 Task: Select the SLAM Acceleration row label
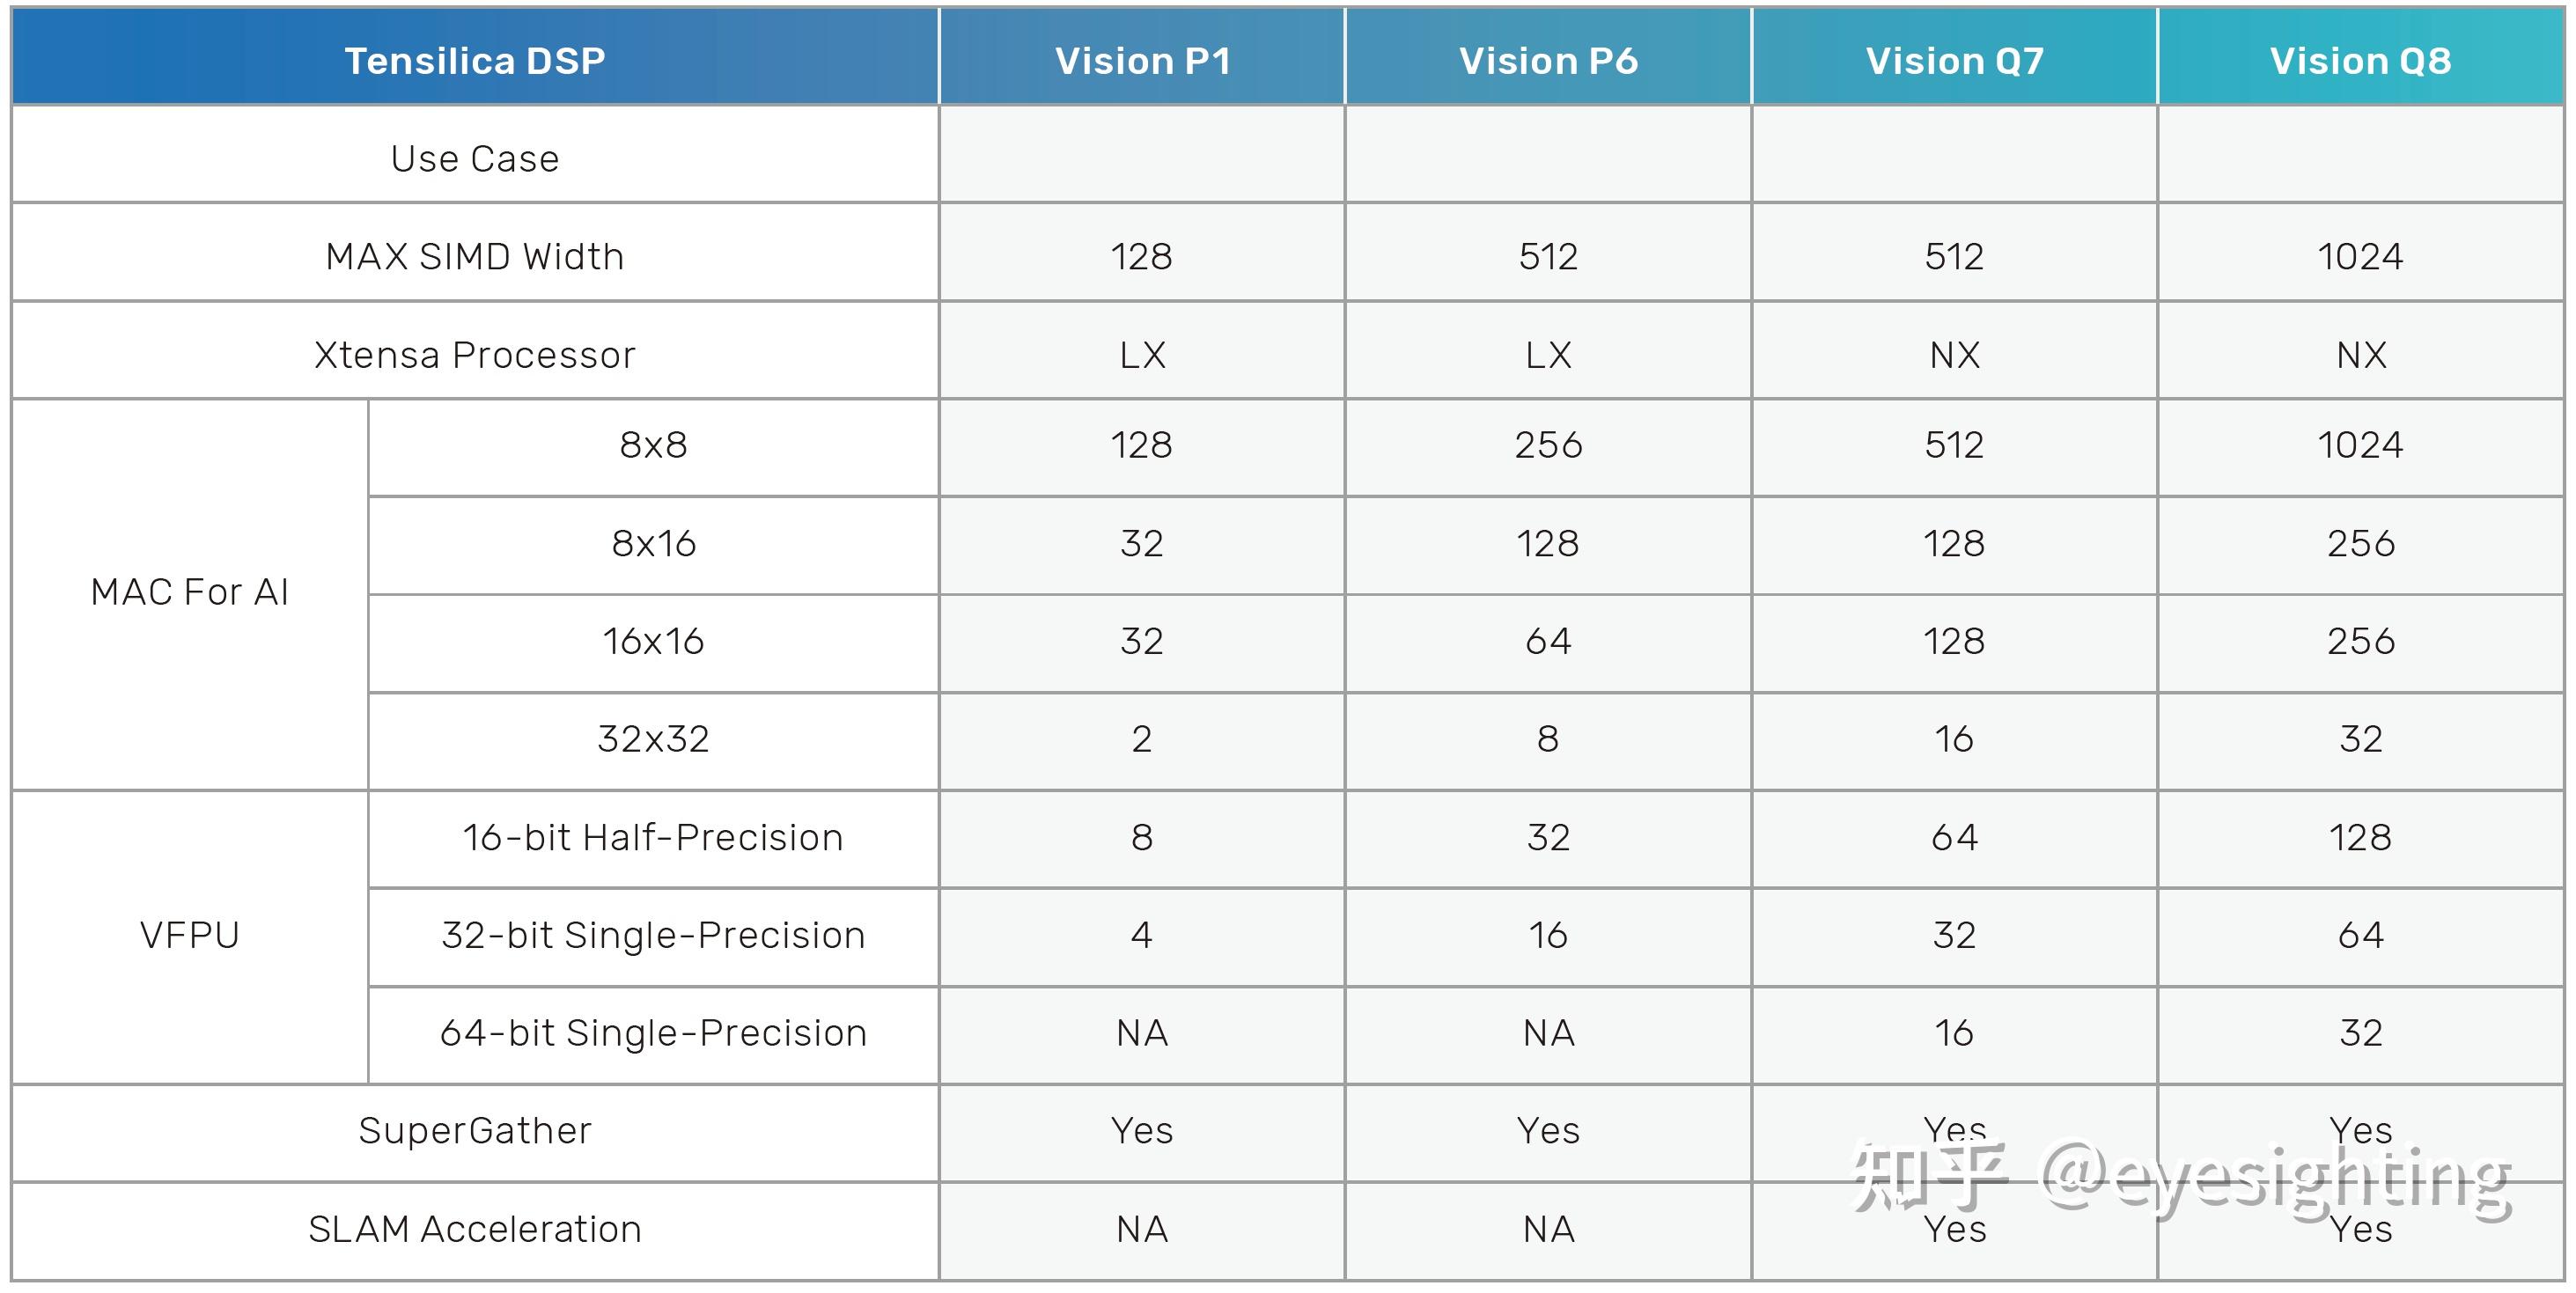coord(475,1228)
